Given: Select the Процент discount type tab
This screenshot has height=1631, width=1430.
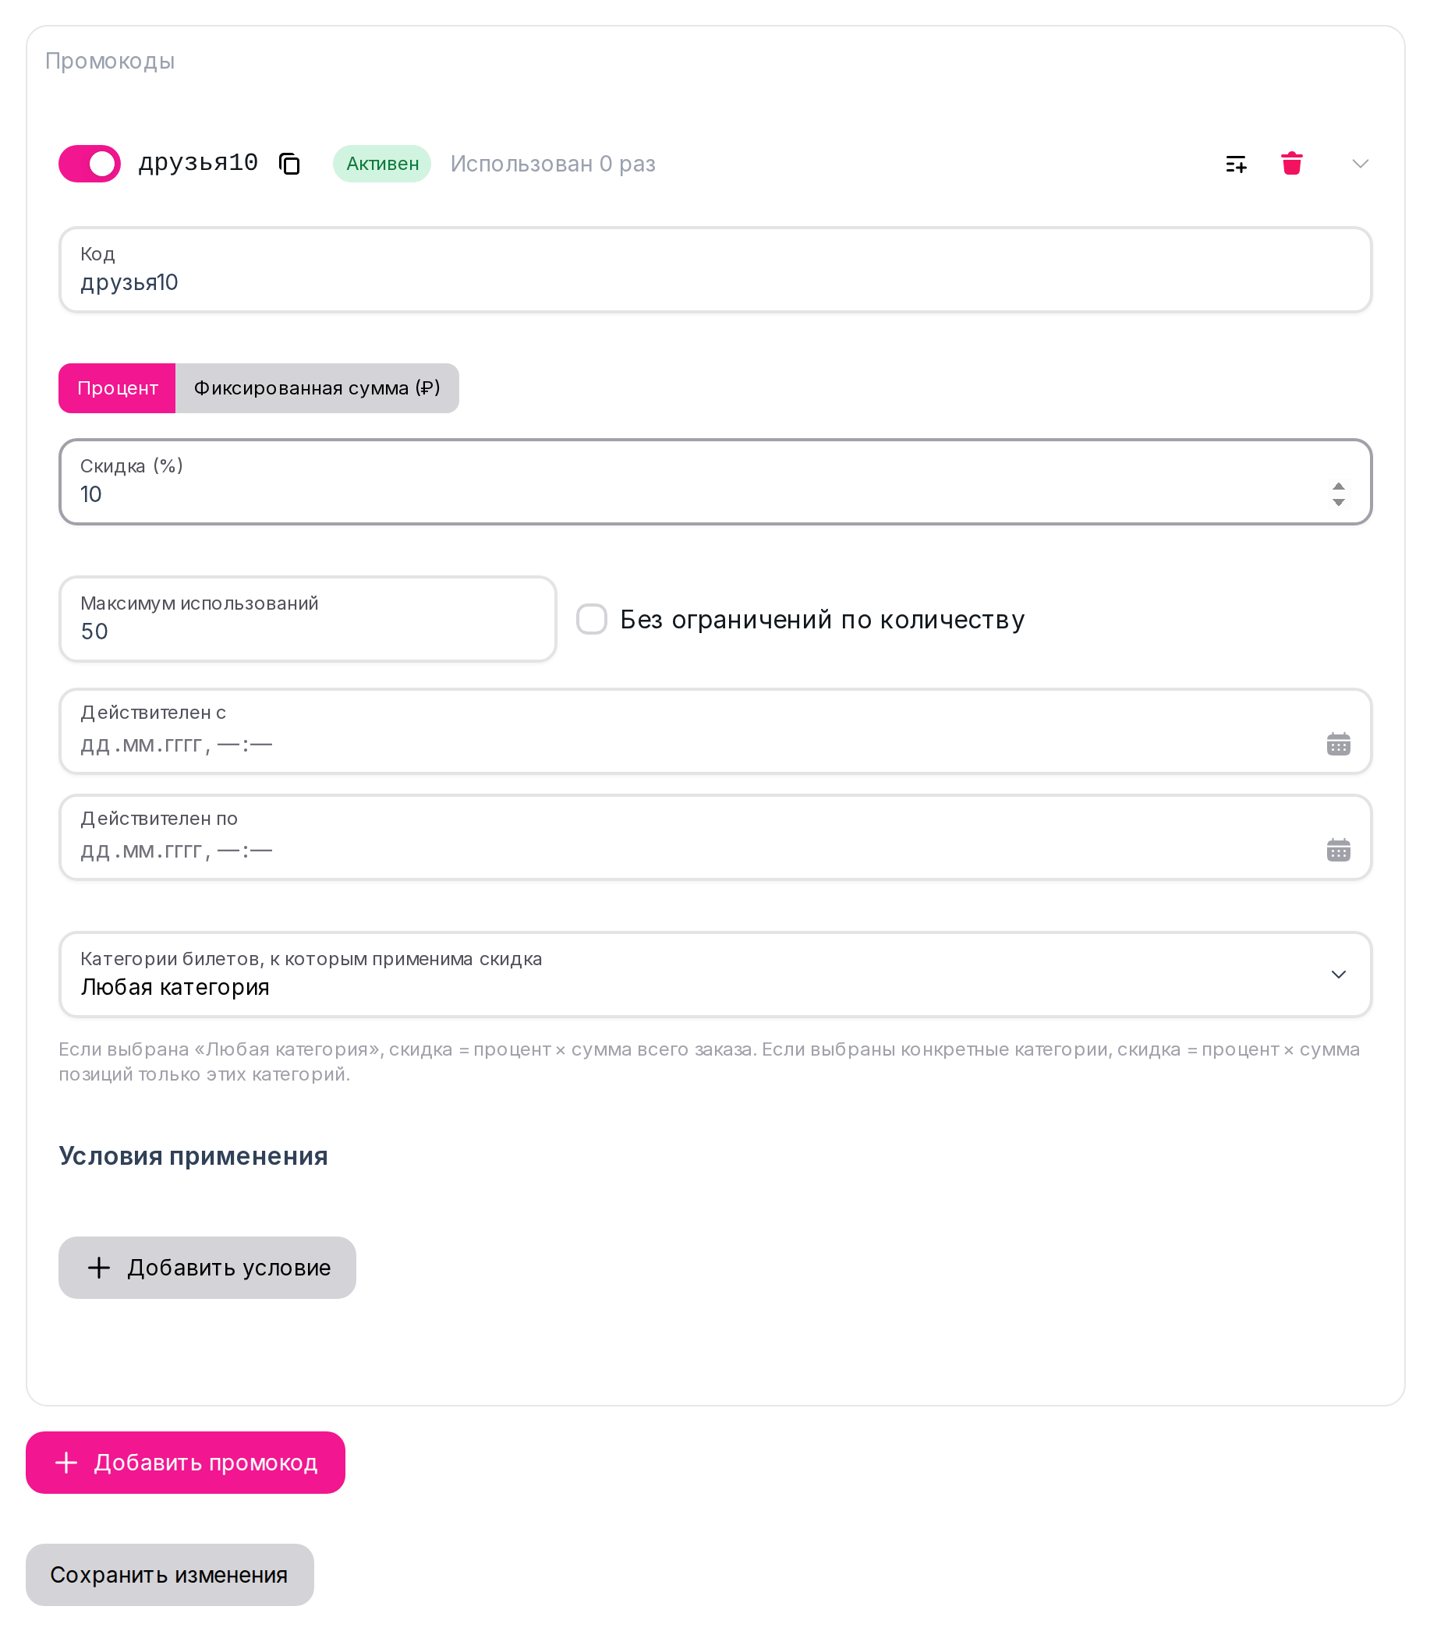Looking at the screenshot, I should click(x=117, y=387).
